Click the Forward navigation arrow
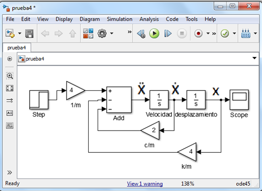 [x=59, y=33]
